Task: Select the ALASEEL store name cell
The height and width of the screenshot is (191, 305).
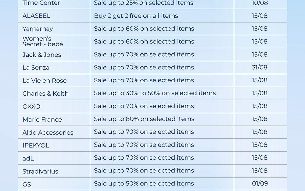Action: coord(36,16)
